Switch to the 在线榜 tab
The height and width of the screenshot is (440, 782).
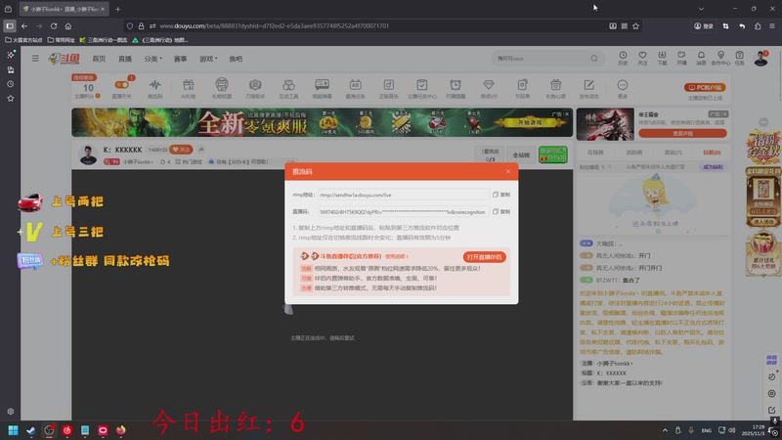pos(595,153)
